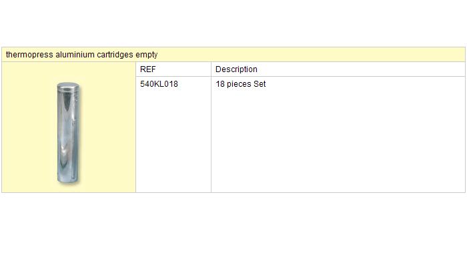The image size is (467, 261).
Task: Click the reference code 540KL018
Action: click(159, 84)
